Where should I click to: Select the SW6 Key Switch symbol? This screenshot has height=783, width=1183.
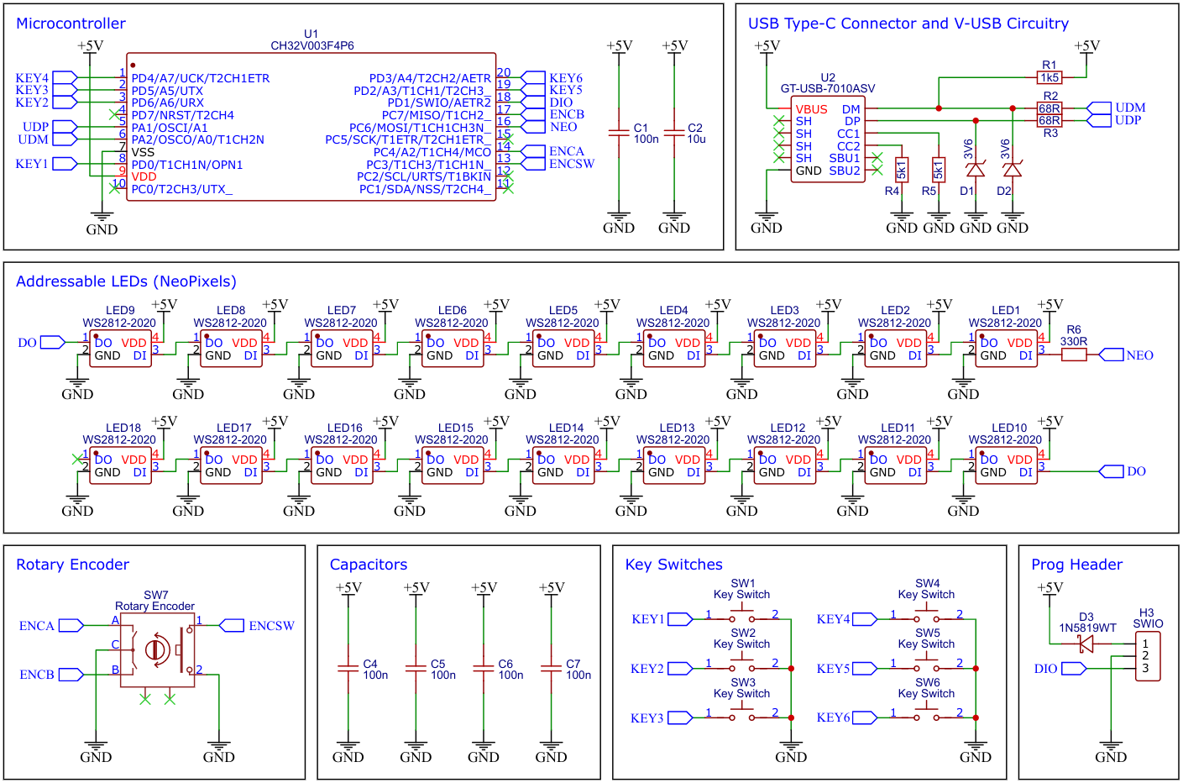point(927,715)
